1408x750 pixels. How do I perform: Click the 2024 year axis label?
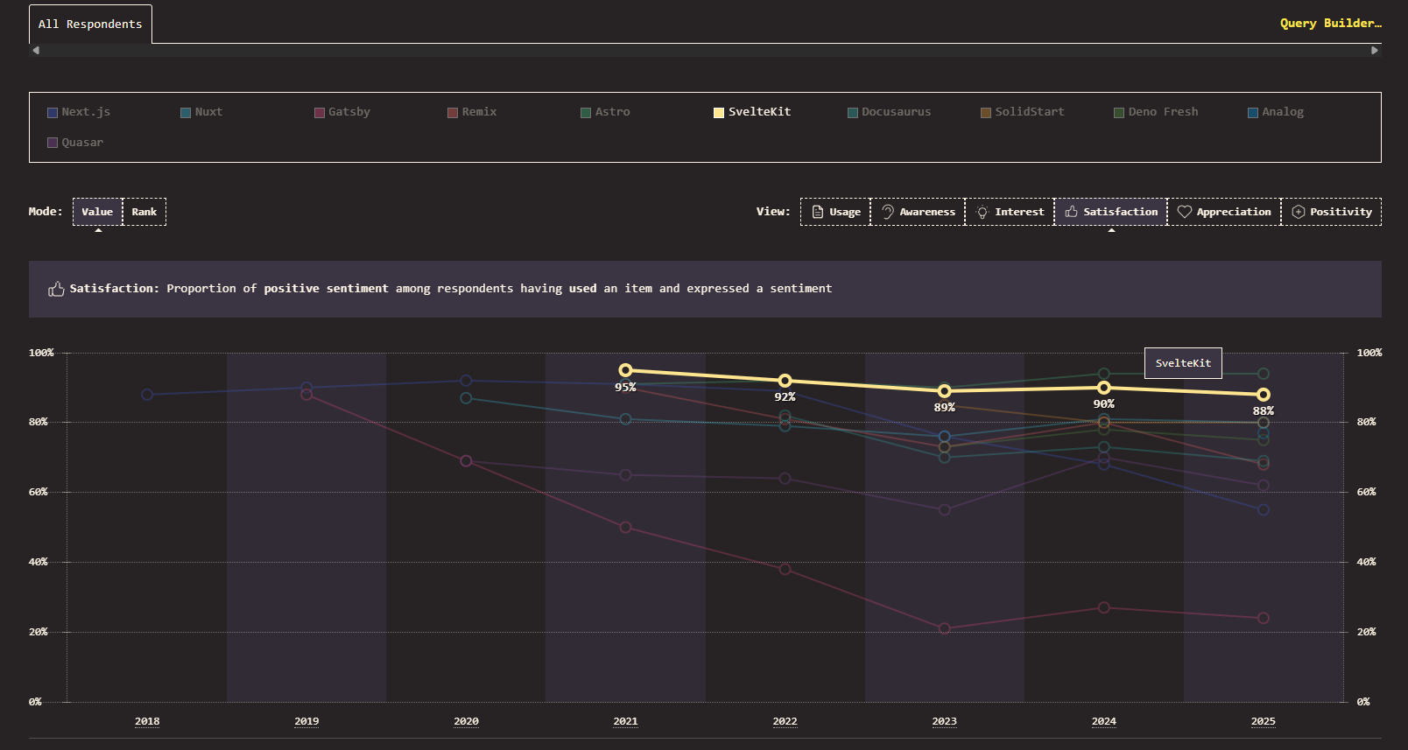click(x=1103, y=721)
